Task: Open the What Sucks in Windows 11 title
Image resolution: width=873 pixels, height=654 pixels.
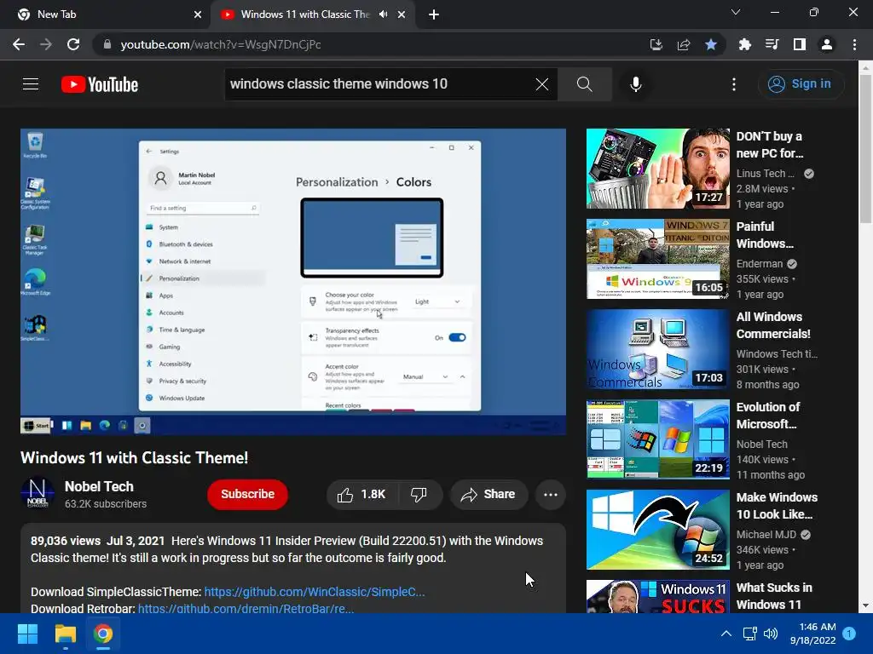Action: pos(774,596)
